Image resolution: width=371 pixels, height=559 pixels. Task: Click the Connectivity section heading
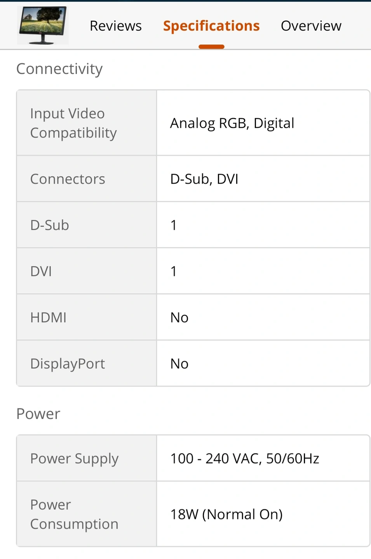59,69
